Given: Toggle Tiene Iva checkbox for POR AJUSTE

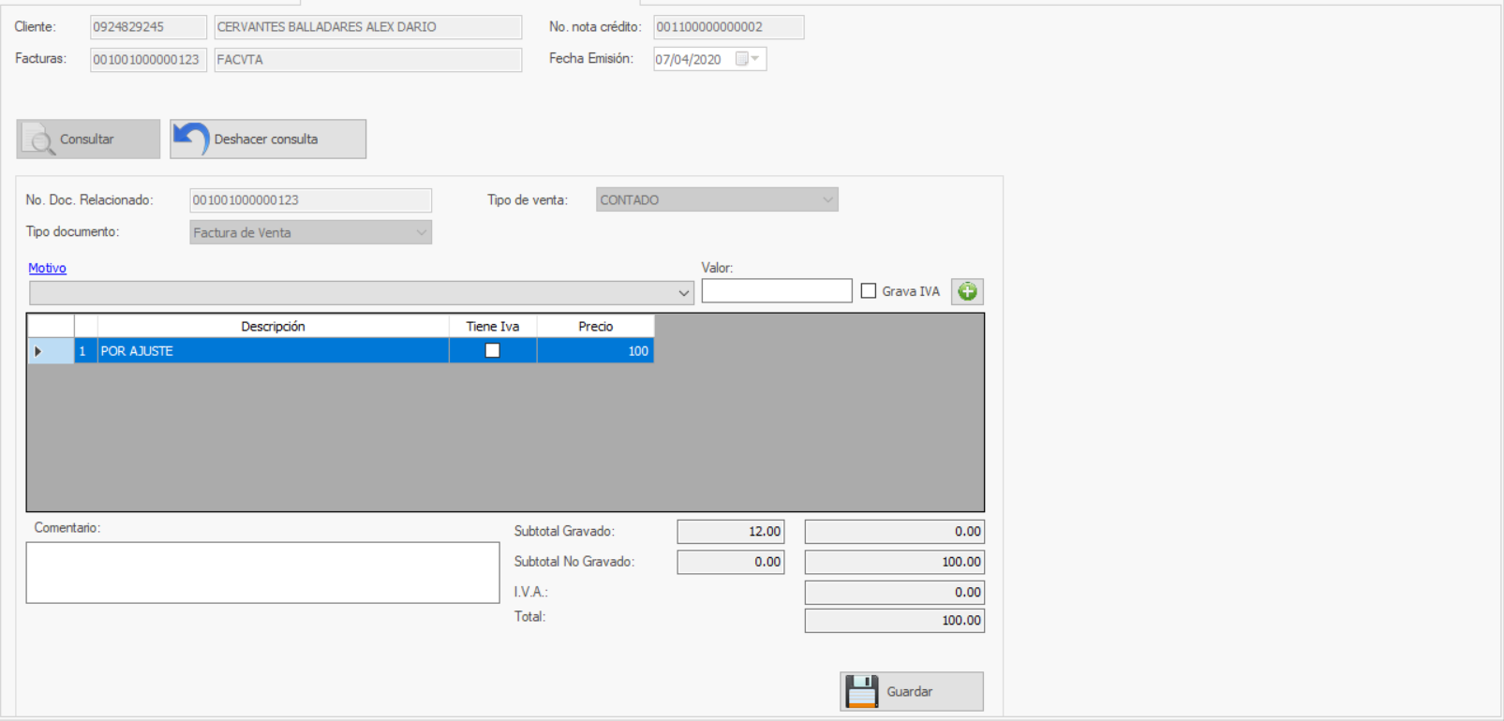Looking at the screenshot, I should 492,351.
